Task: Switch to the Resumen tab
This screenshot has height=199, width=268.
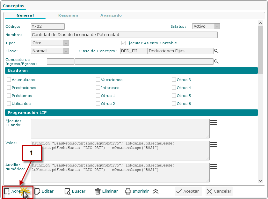Action: tap(68, 15)
